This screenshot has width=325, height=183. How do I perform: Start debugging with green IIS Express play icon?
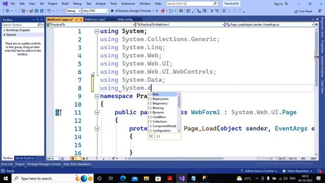point(112,11)
